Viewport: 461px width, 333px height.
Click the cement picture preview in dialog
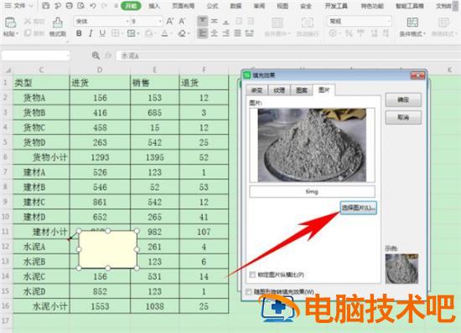[312, 146]
